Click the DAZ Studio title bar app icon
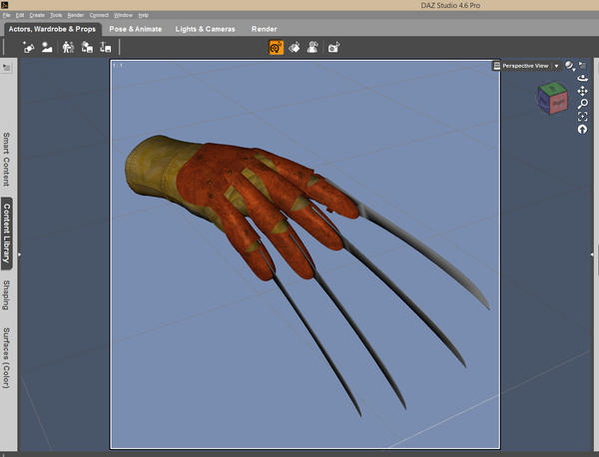The height and width of the screenshot is (457, 599). [5, 5]
